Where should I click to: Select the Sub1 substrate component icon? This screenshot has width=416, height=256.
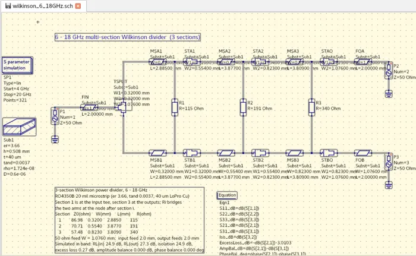(x=20, y=127)
